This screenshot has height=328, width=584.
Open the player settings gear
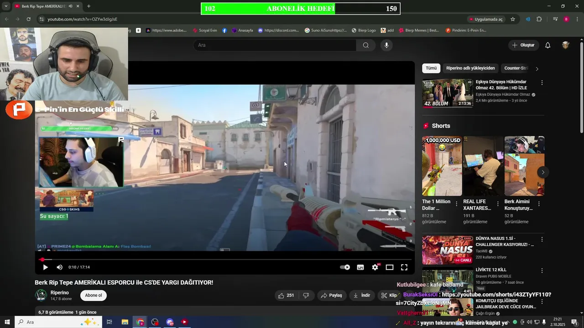pyautogui.click(x=375, y=267)
